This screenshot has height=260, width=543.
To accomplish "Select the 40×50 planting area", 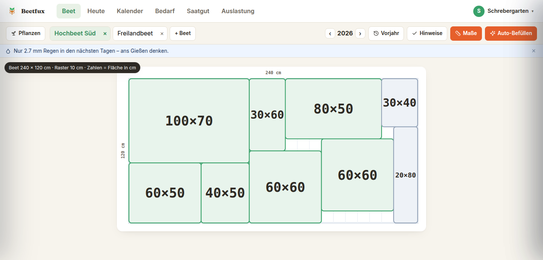I will 225,193.
